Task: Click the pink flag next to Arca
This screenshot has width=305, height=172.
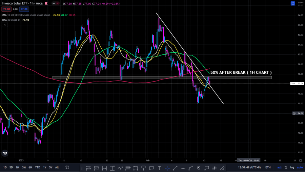Action: click(46, 3)
